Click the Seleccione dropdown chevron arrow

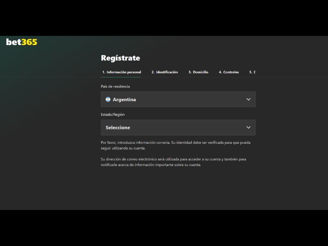pos(248,128)
